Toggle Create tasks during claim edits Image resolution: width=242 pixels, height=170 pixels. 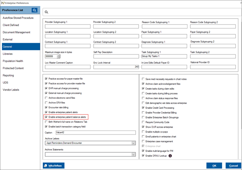tap(143, 89)
